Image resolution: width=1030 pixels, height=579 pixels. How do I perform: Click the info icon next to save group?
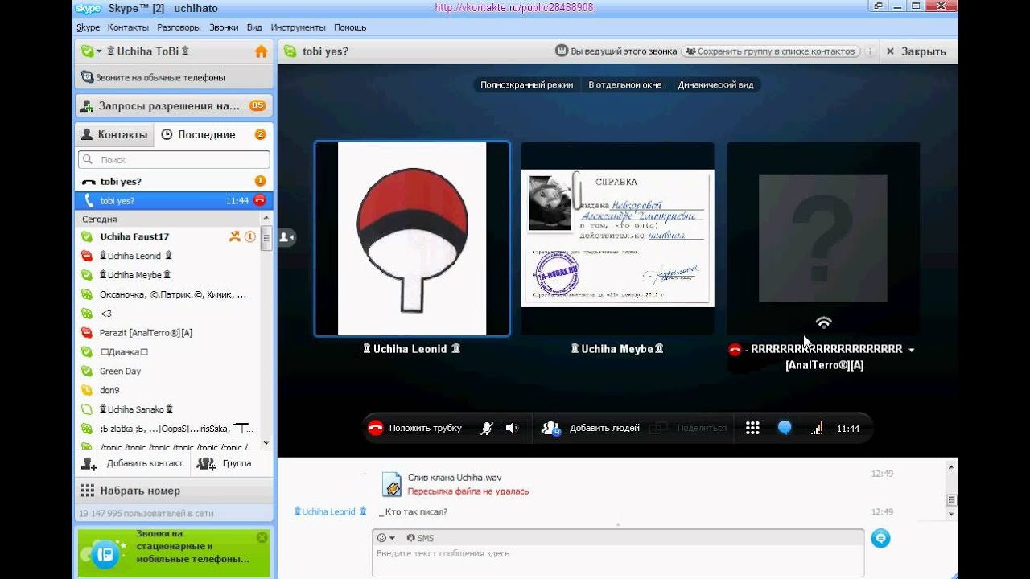[869, 51]
